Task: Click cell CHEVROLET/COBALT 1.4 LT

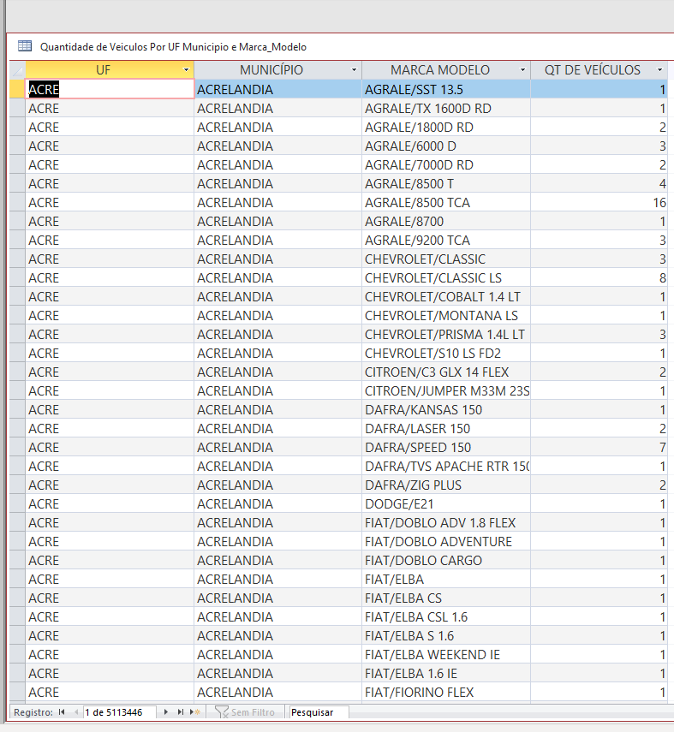Action: point(446,296)
